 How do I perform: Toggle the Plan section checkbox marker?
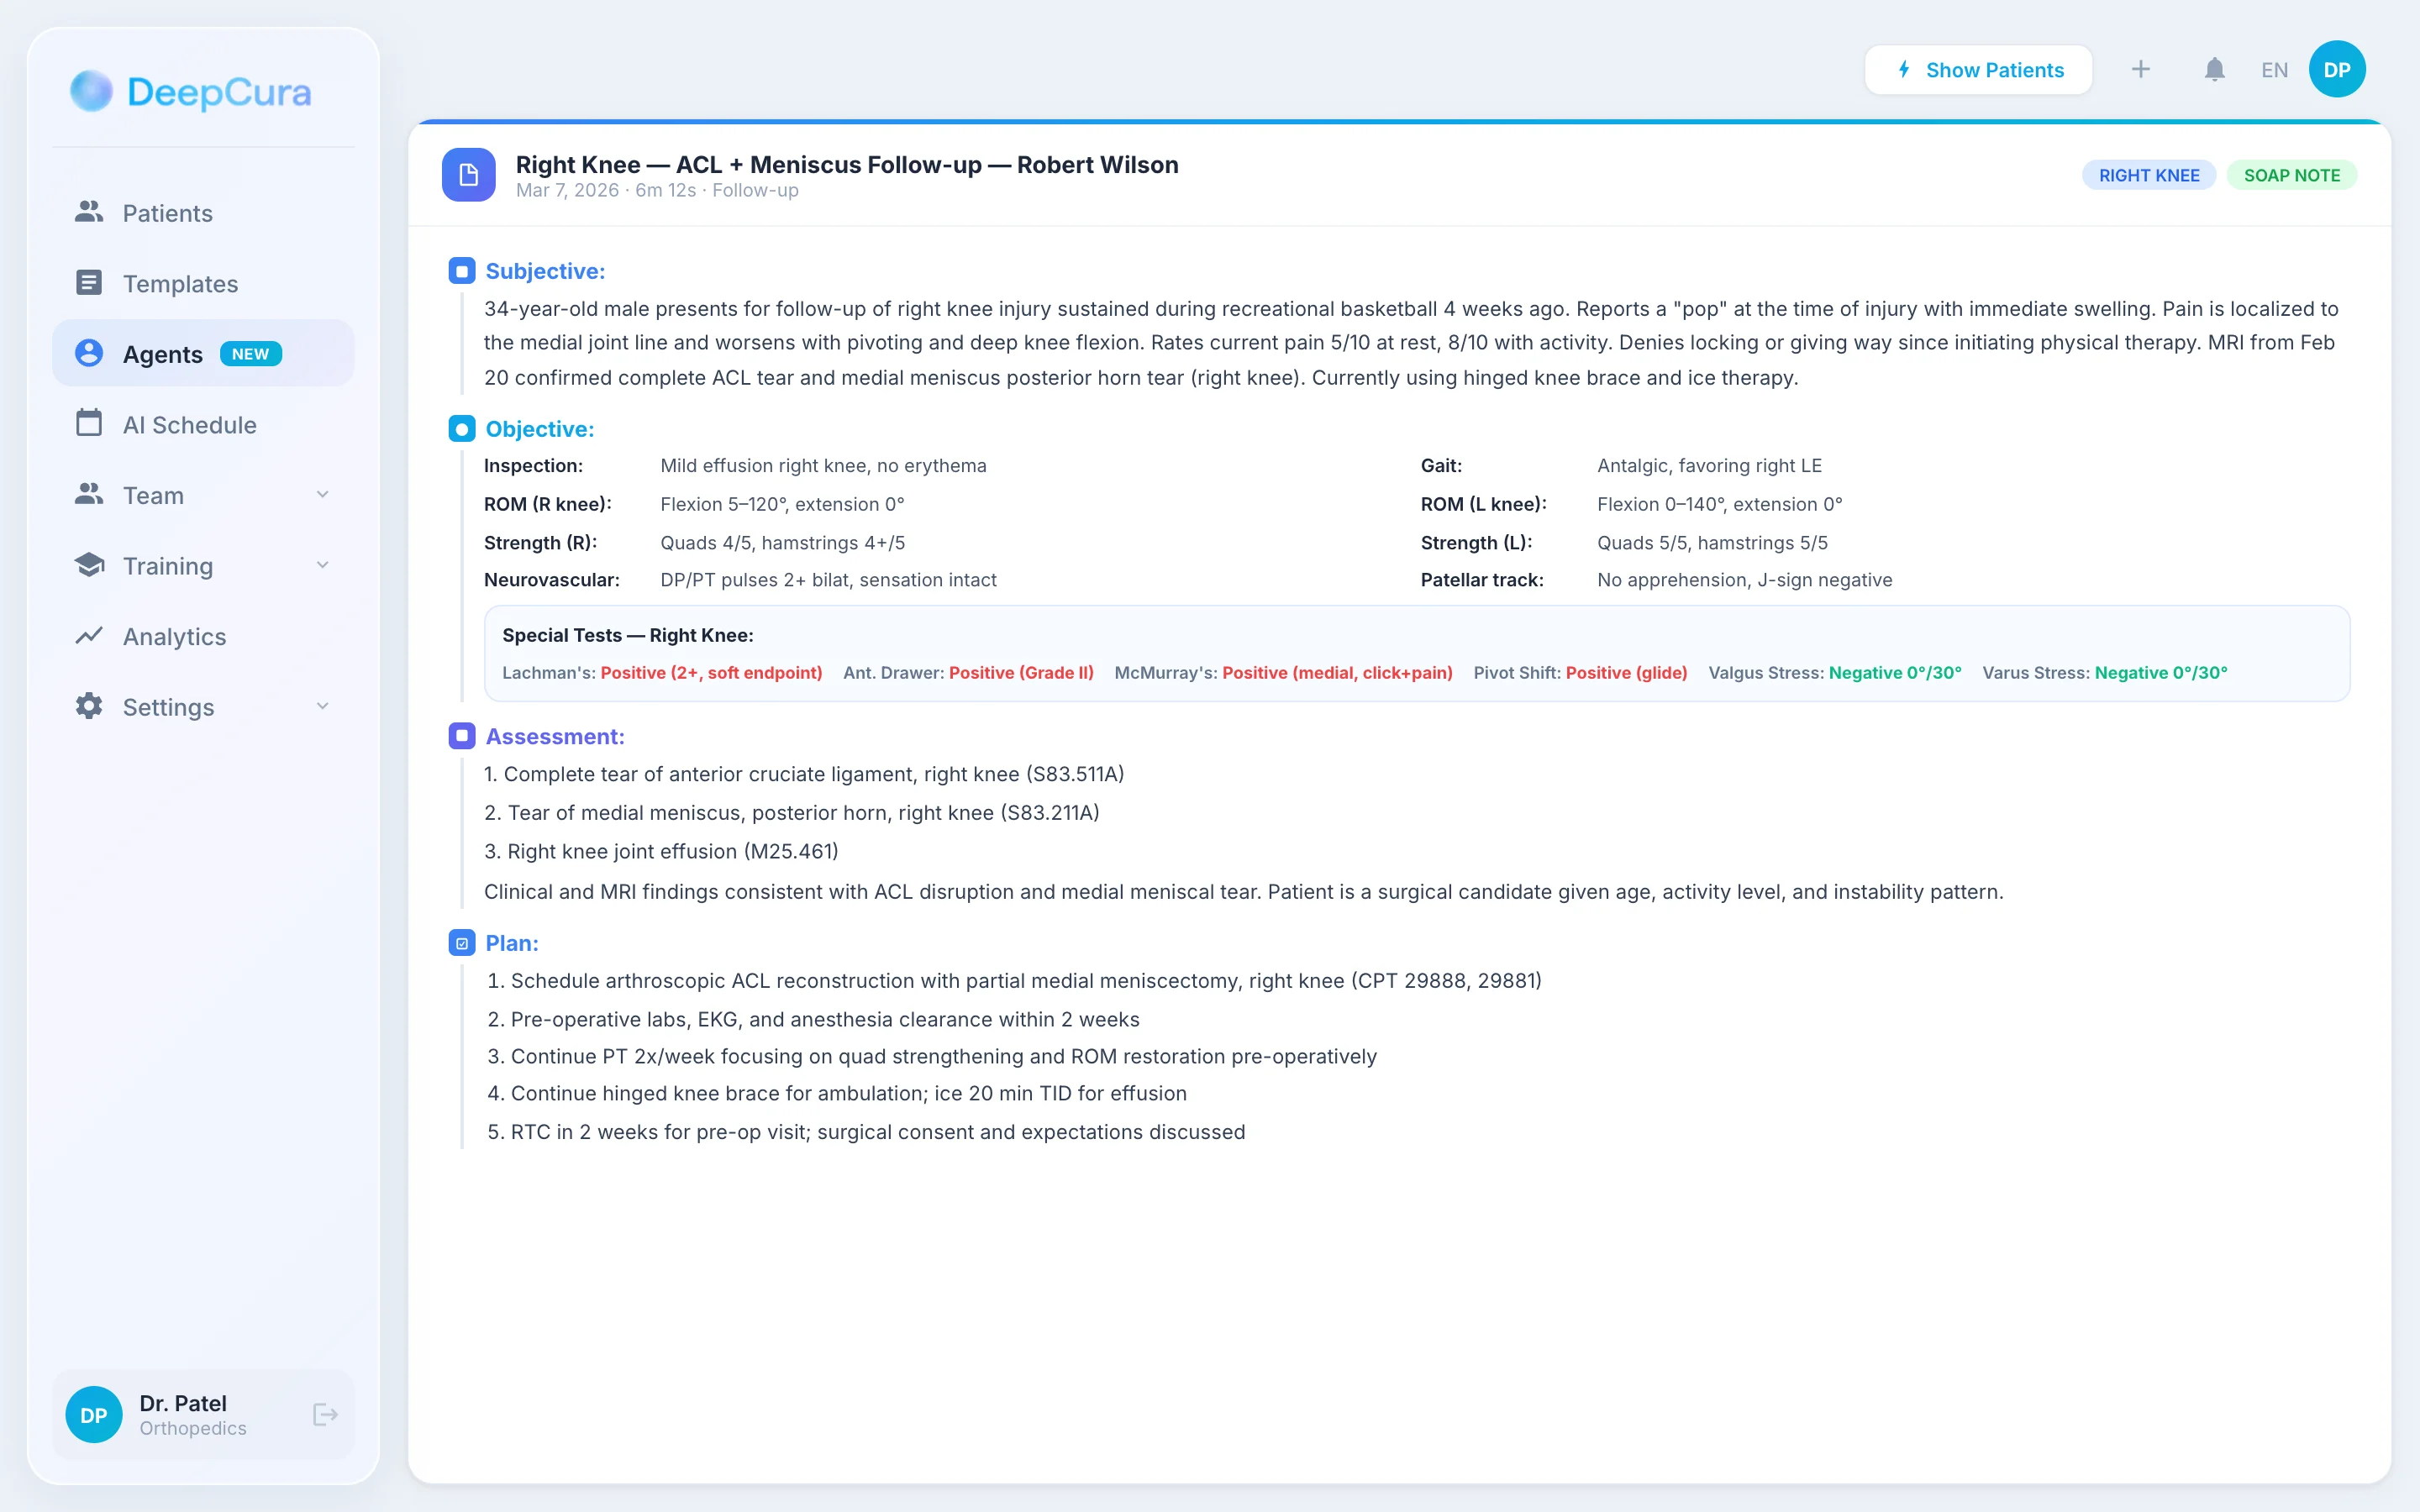coord(462,943)
